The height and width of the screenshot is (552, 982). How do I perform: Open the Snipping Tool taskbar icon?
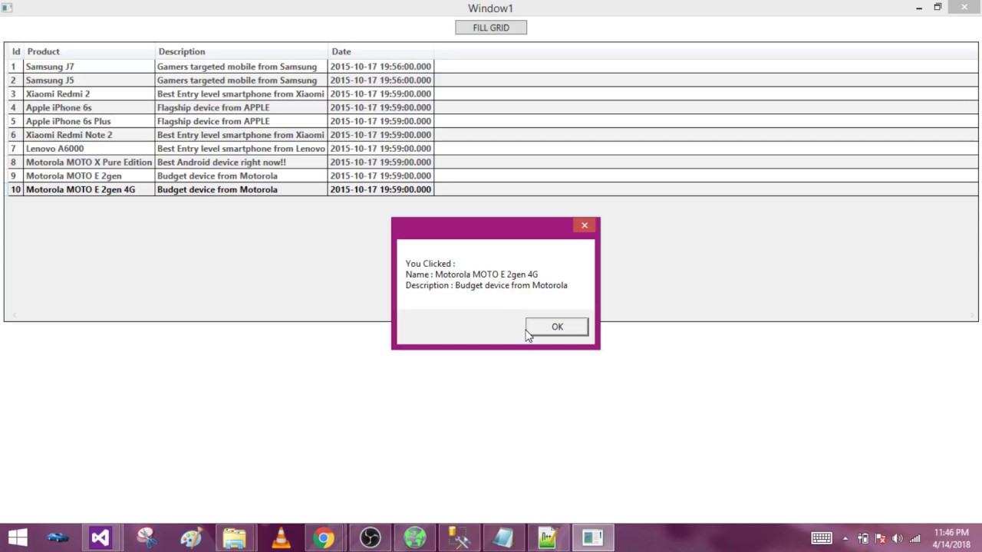146,537
